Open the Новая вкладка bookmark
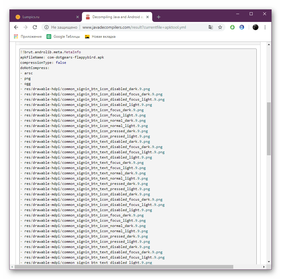Screen dimensions: 281x279 100,37
